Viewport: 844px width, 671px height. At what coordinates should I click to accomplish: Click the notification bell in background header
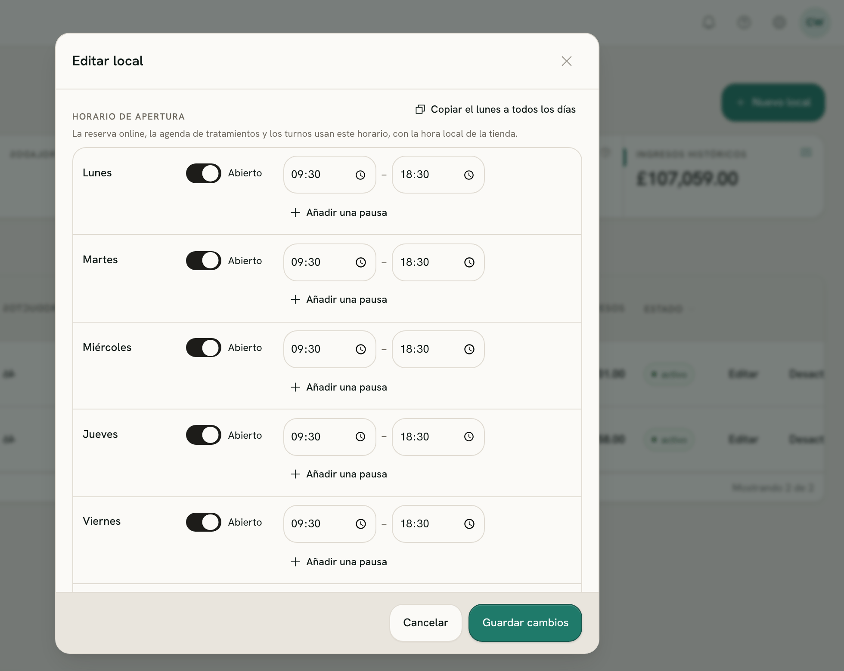click(709, 22)
